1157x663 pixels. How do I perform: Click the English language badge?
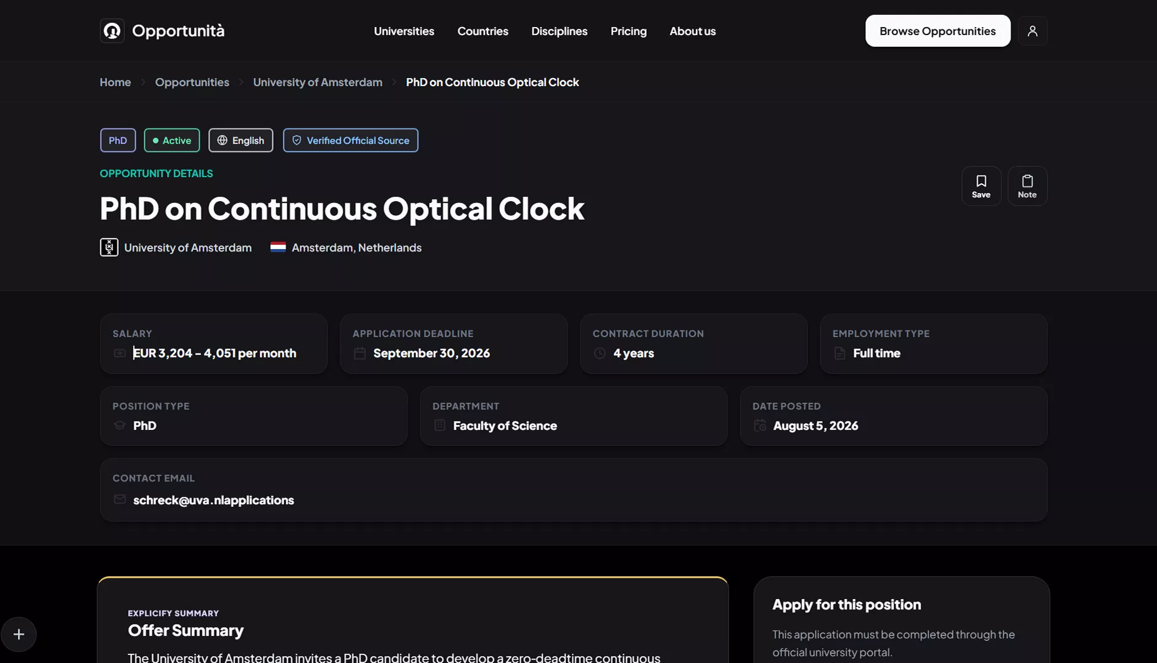click(x=241, y=140)
